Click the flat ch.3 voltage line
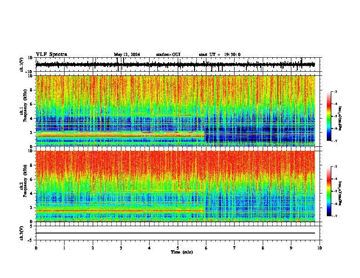This screenshot has width=360, height=278. point(175,233)
